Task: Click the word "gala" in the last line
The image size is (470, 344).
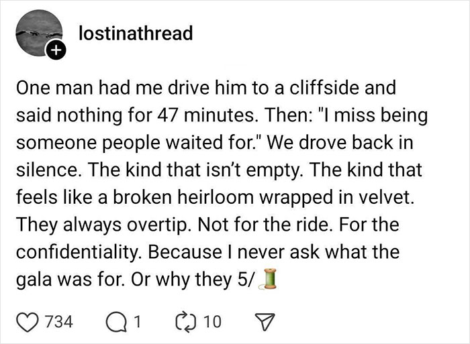Action: 34,278
